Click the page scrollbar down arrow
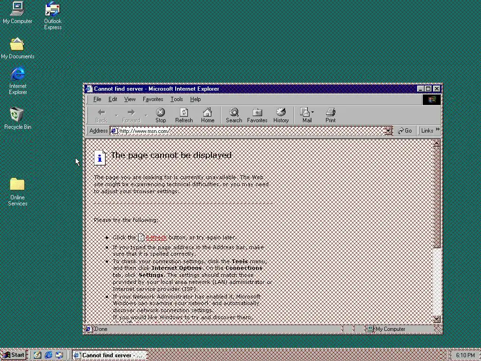Image resolution: width=481 pixels, height=361 pixels. [x=437, y=319]
